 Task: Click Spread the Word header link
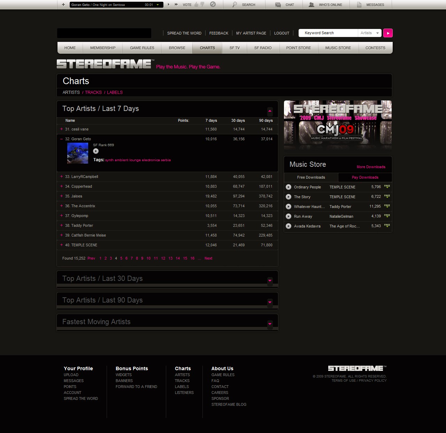[184, 33]
